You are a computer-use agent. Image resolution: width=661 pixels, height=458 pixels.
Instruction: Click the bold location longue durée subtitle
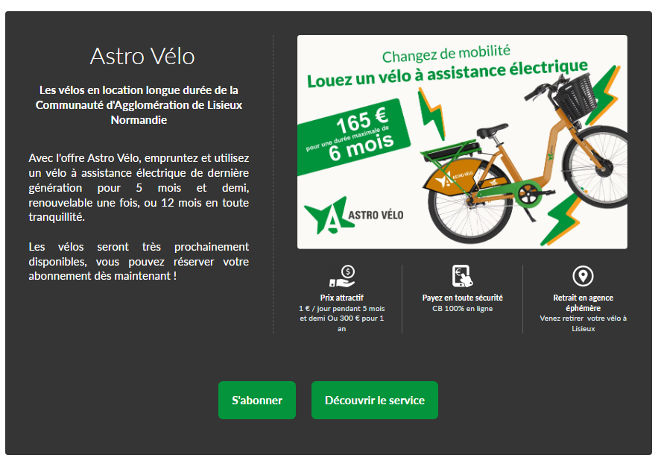point(139,104)
